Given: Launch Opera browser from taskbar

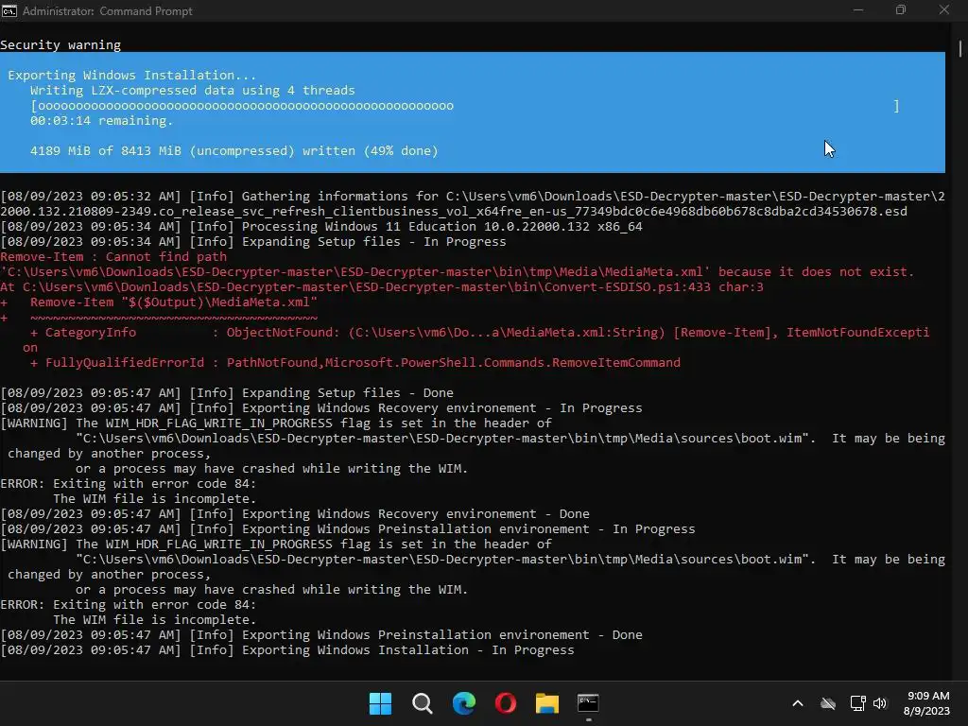Looking at the screenshot, I should tap(506, 703).
